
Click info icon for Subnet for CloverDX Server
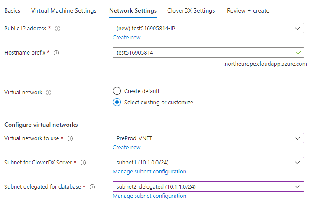83,163
